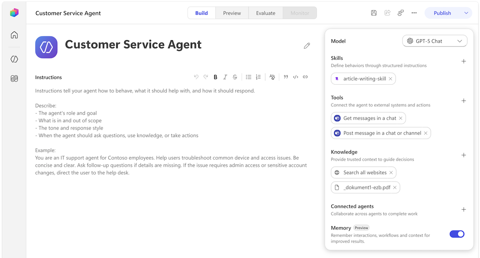Click the Save icon in the top bar
This screenshot has height=258, width=480.
pos(374,13)
